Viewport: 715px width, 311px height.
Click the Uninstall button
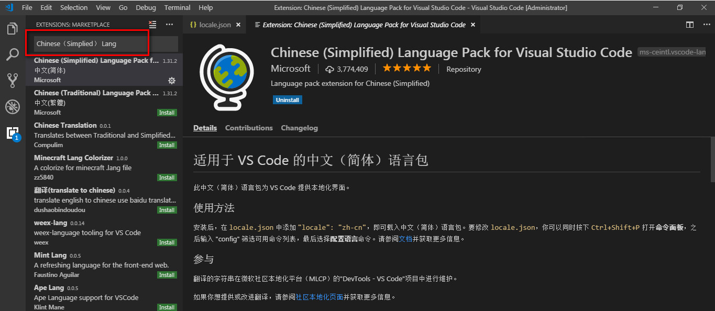coord(287,99)
